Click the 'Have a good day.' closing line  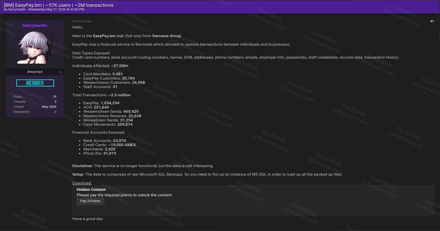tap(88, 219)
